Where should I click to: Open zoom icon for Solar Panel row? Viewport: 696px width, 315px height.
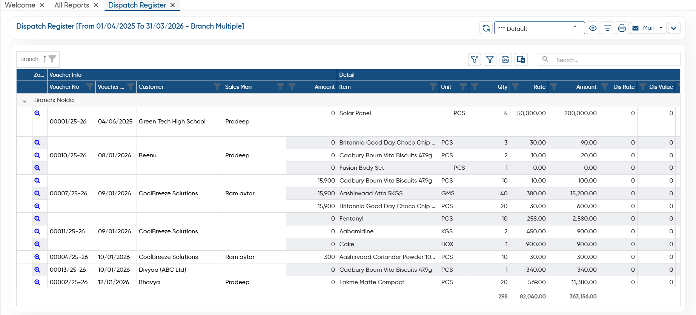[x=37, y=113]
